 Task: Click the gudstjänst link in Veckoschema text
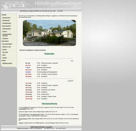pyautogui.click(x=25, y=108)
